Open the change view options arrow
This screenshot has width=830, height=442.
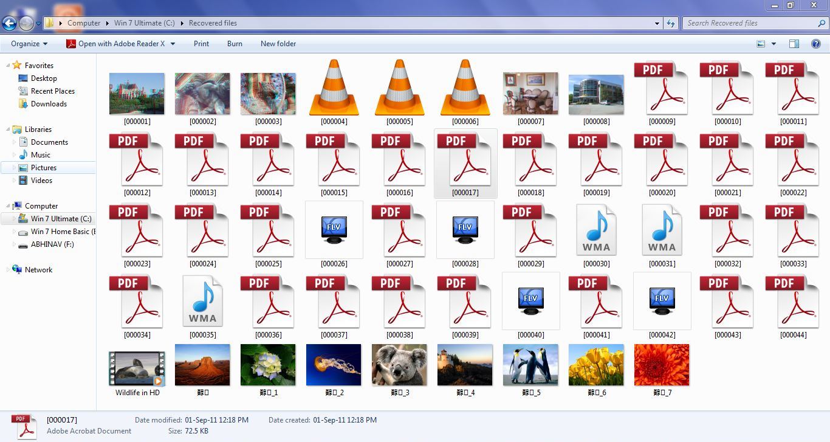pyautogui.click(x=773, y=44)
